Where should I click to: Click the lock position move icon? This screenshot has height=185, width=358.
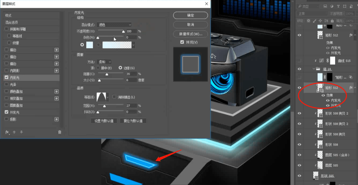tap(320, 21)
